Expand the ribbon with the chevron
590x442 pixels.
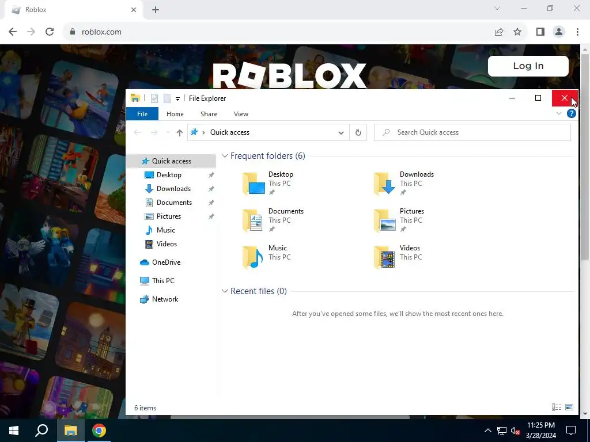click(559, 113)
